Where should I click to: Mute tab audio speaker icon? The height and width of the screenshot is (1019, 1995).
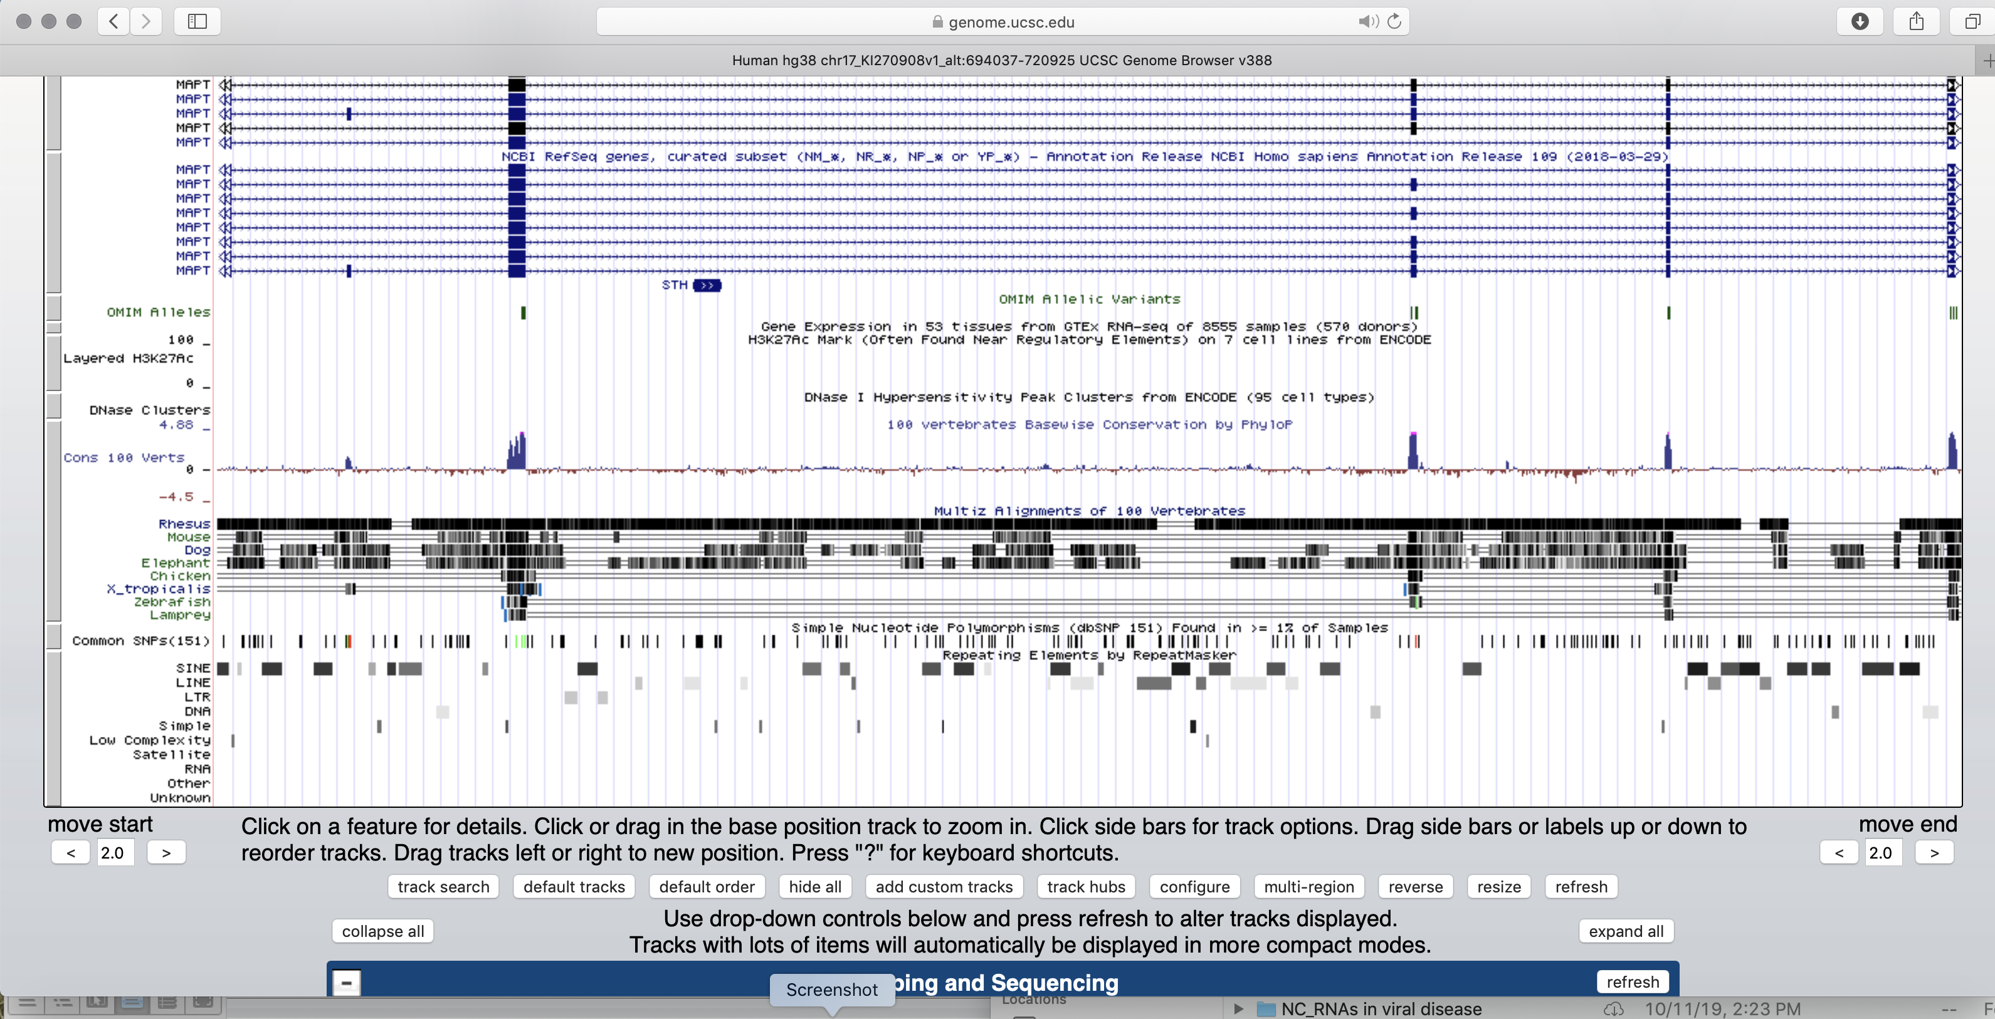pyautogui.click(x=1367, y=21)
